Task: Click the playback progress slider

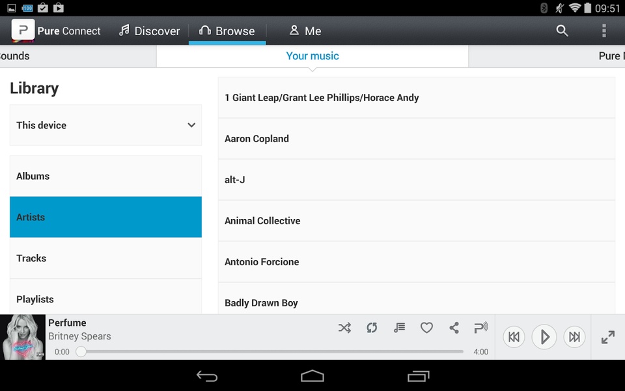Action: 272,351
